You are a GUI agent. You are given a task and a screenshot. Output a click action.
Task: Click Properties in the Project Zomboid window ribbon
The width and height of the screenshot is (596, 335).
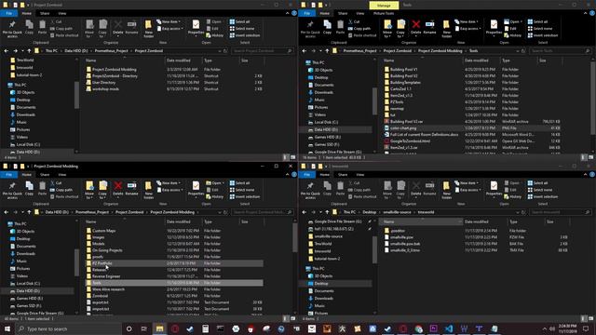[196, 27]
